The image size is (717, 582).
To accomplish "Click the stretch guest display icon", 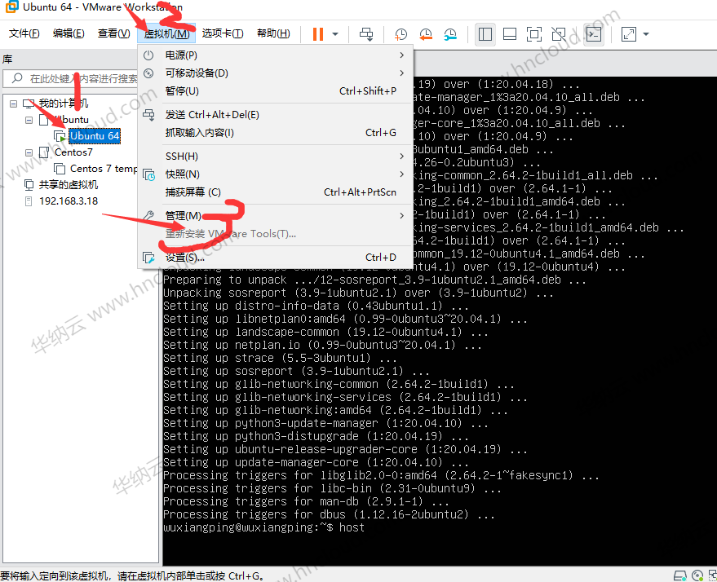I will [x=629, y=34].
